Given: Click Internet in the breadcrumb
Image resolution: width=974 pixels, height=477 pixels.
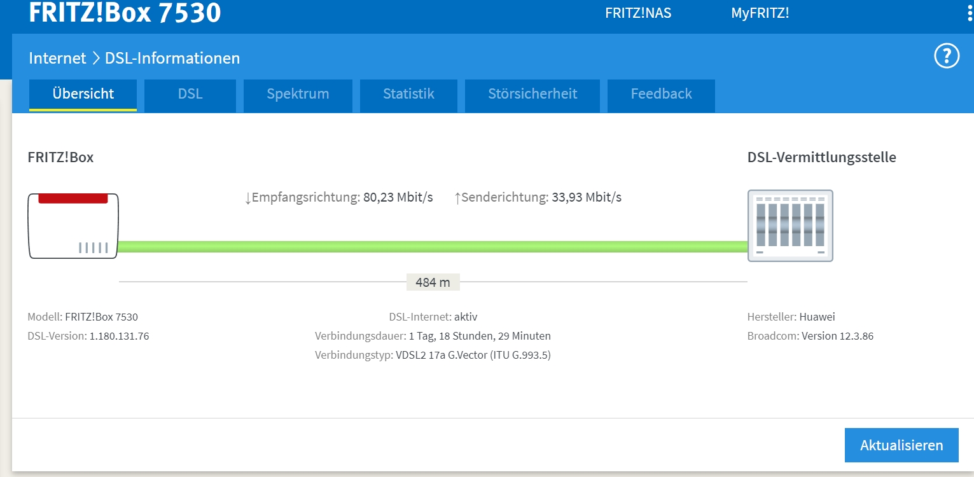Looking at the screenshot, I should click(x=57, y=59).
